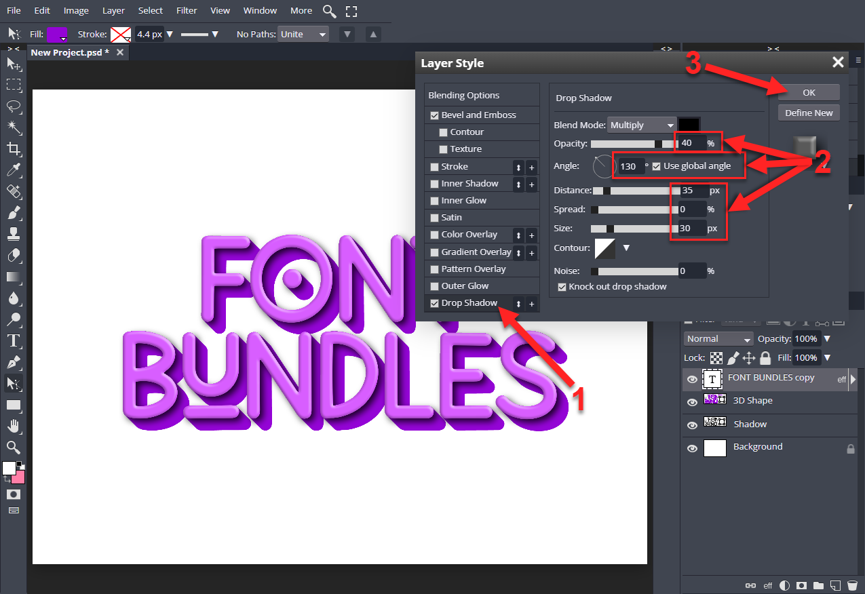Select the Type tool
865x594 pixels.
(x=13, y=340)
